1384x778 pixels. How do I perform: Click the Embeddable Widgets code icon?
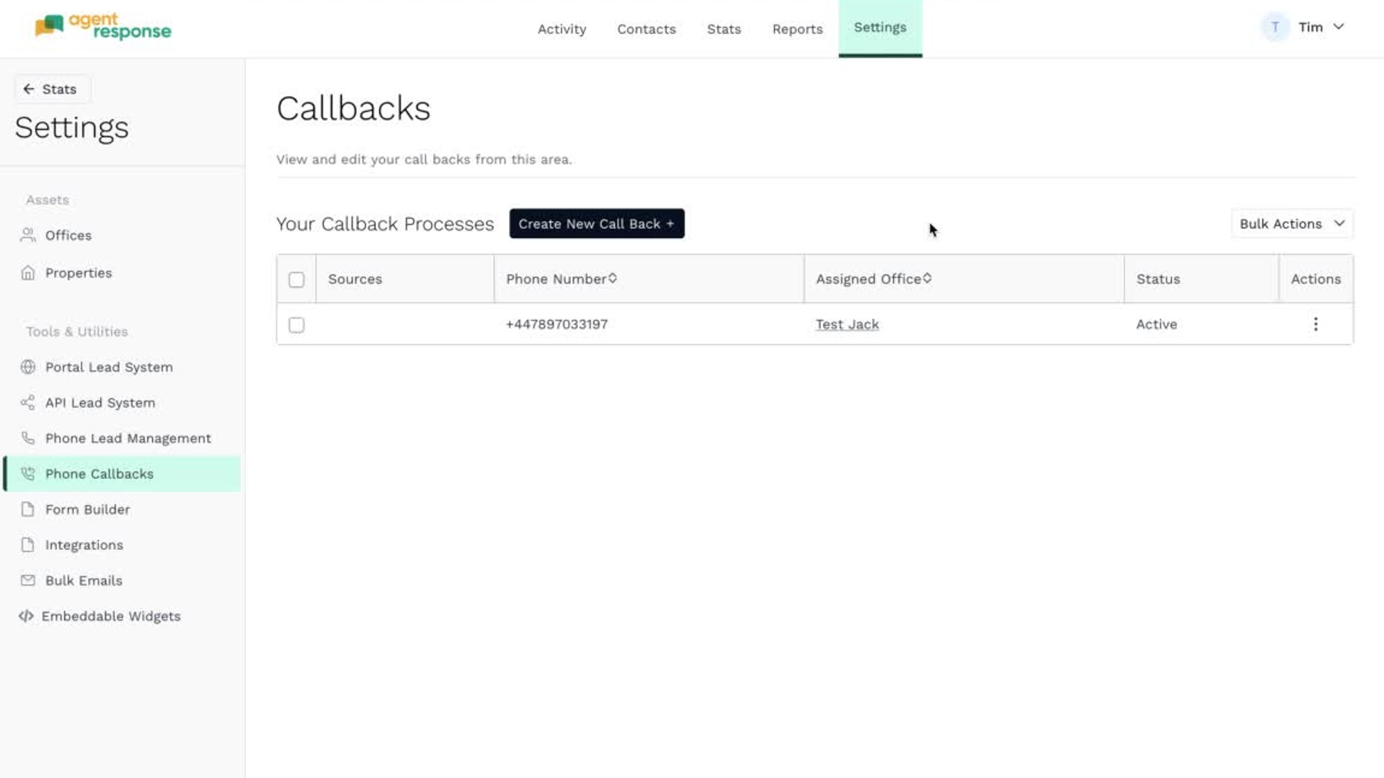[26, 616]
